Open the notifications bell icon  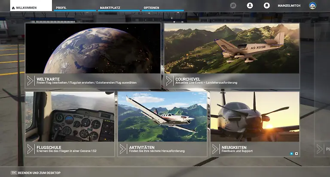click(266, 6)
